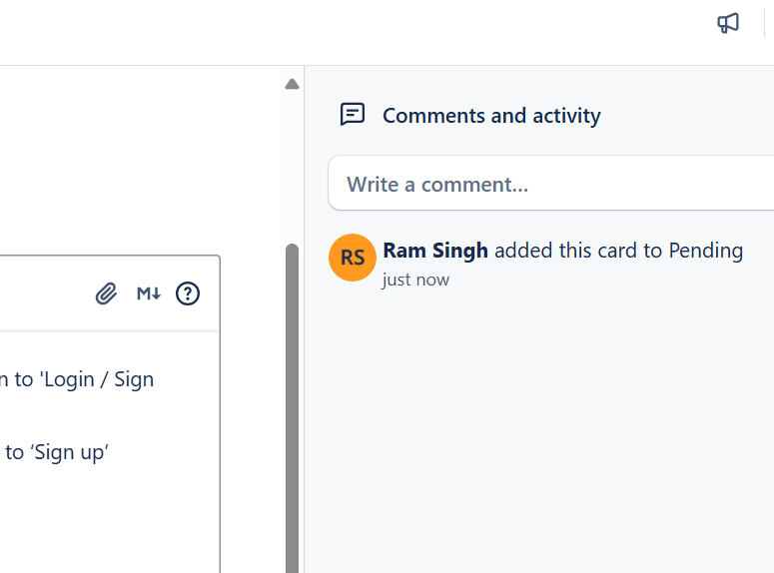
Task: Click the Comments and activity heading
Action: coord(491,116)
